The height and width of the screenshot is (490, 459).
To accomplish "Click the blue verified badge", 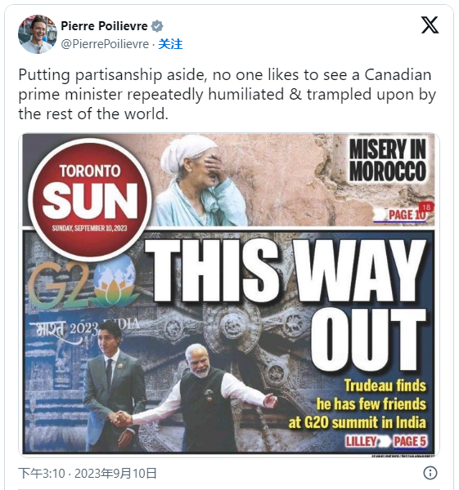I will click(157, 26).
